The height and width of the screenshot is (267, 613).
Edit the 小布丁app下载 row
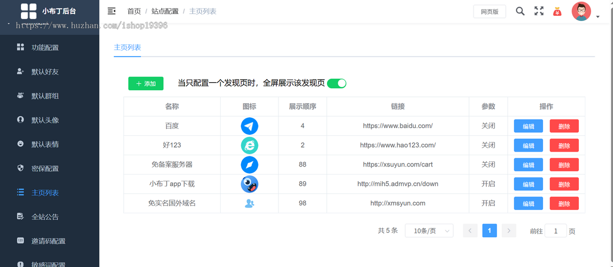528,184
